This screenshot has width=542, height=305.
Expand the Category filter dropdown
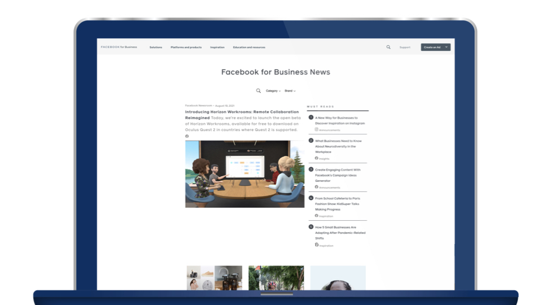coord(273,91)
